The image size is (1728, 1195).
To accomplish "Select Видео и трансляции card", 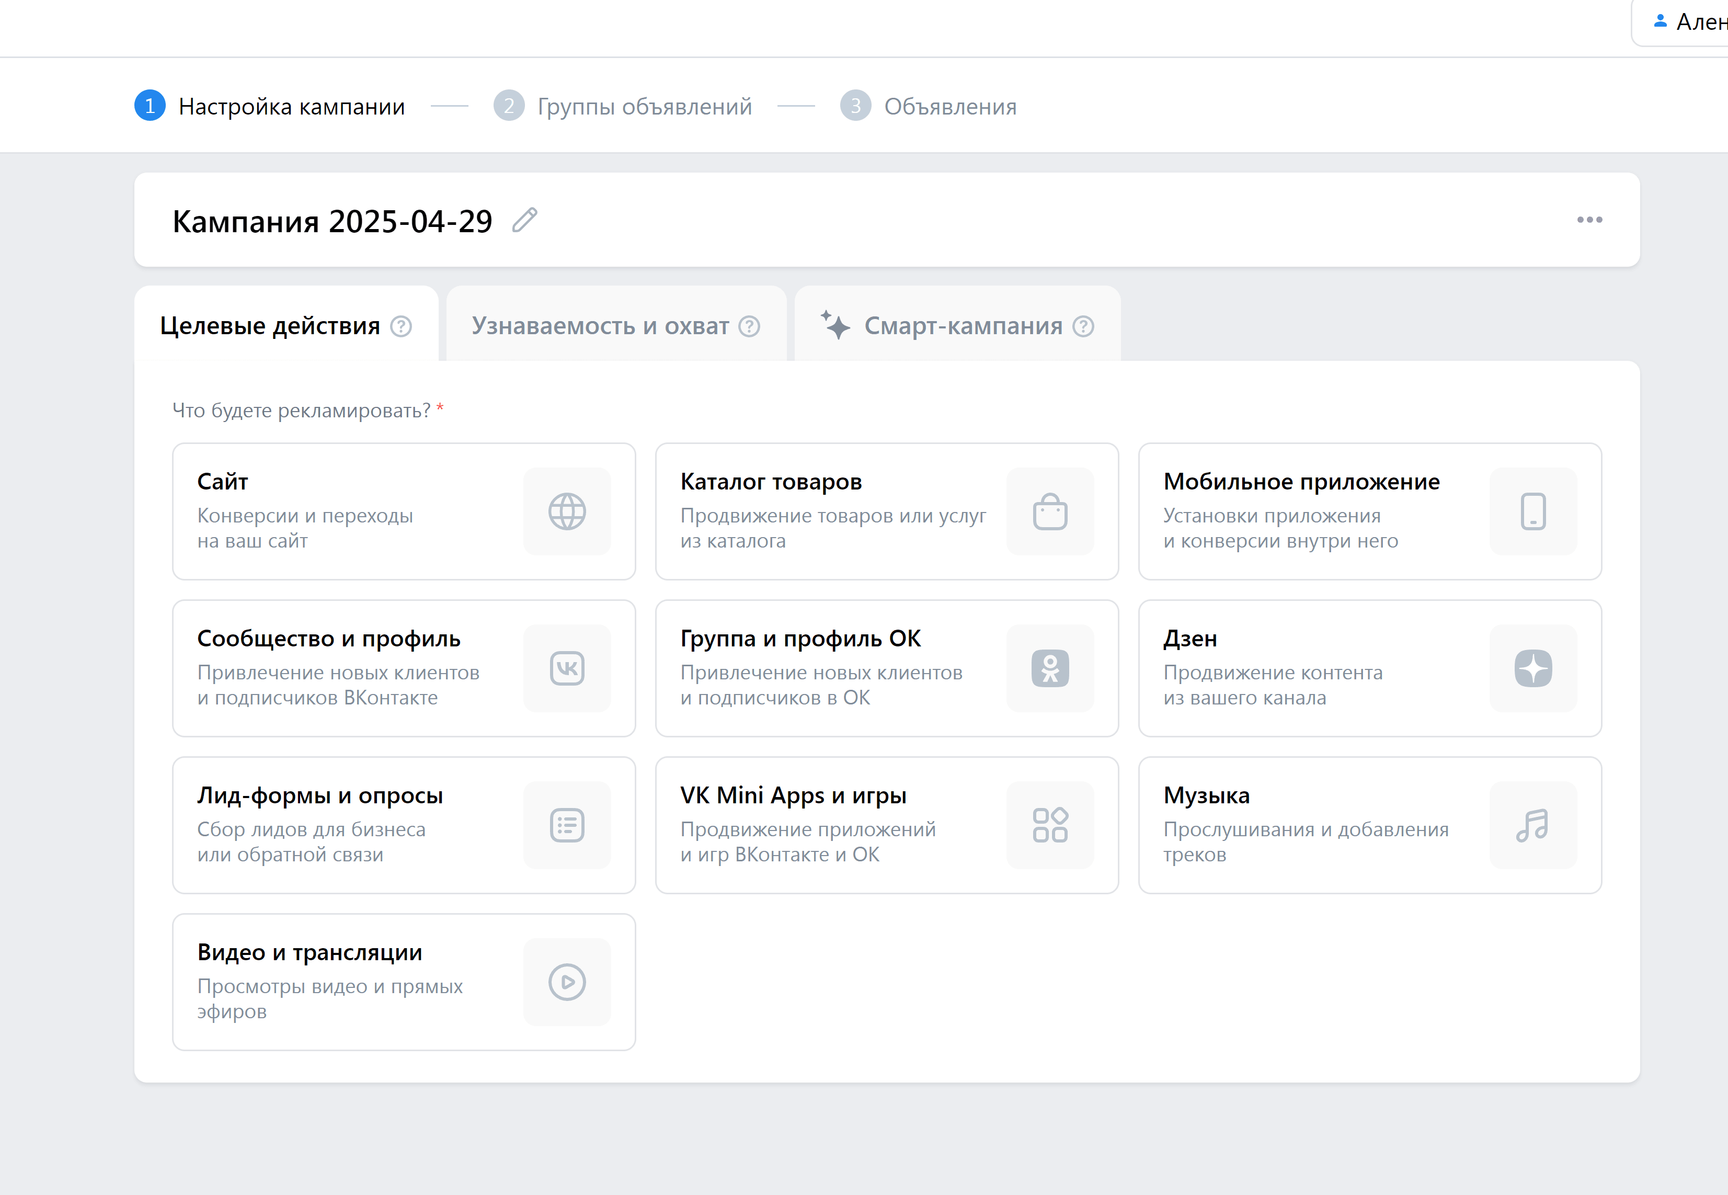I will [404, 982].
